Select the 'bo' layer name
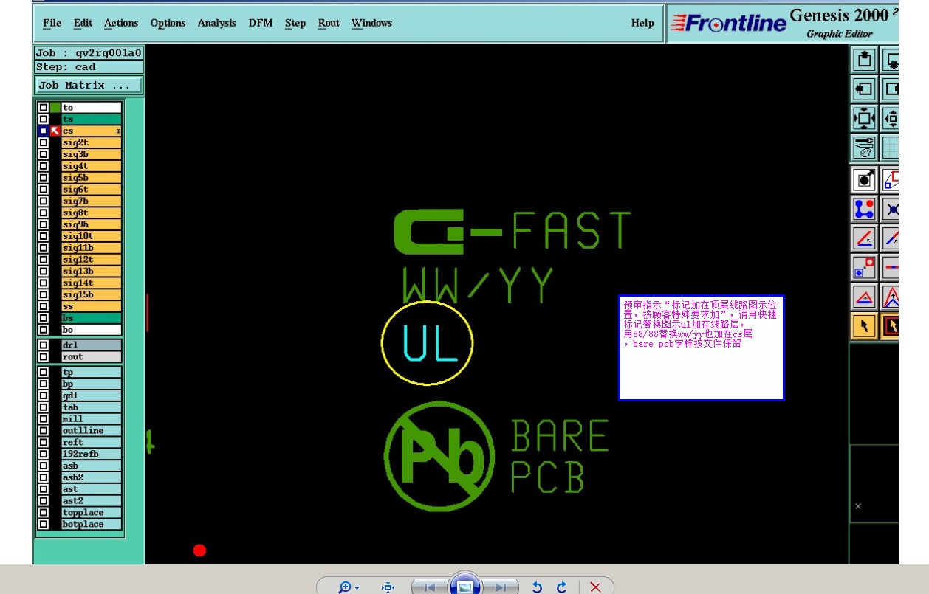929x594 pixels. tap(91, 330)
